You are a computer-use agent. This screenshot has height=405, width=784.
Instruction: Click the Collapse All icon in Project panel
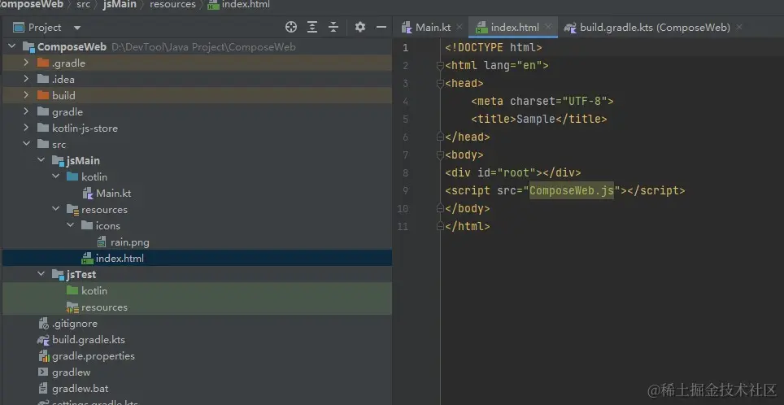point(333,27)
